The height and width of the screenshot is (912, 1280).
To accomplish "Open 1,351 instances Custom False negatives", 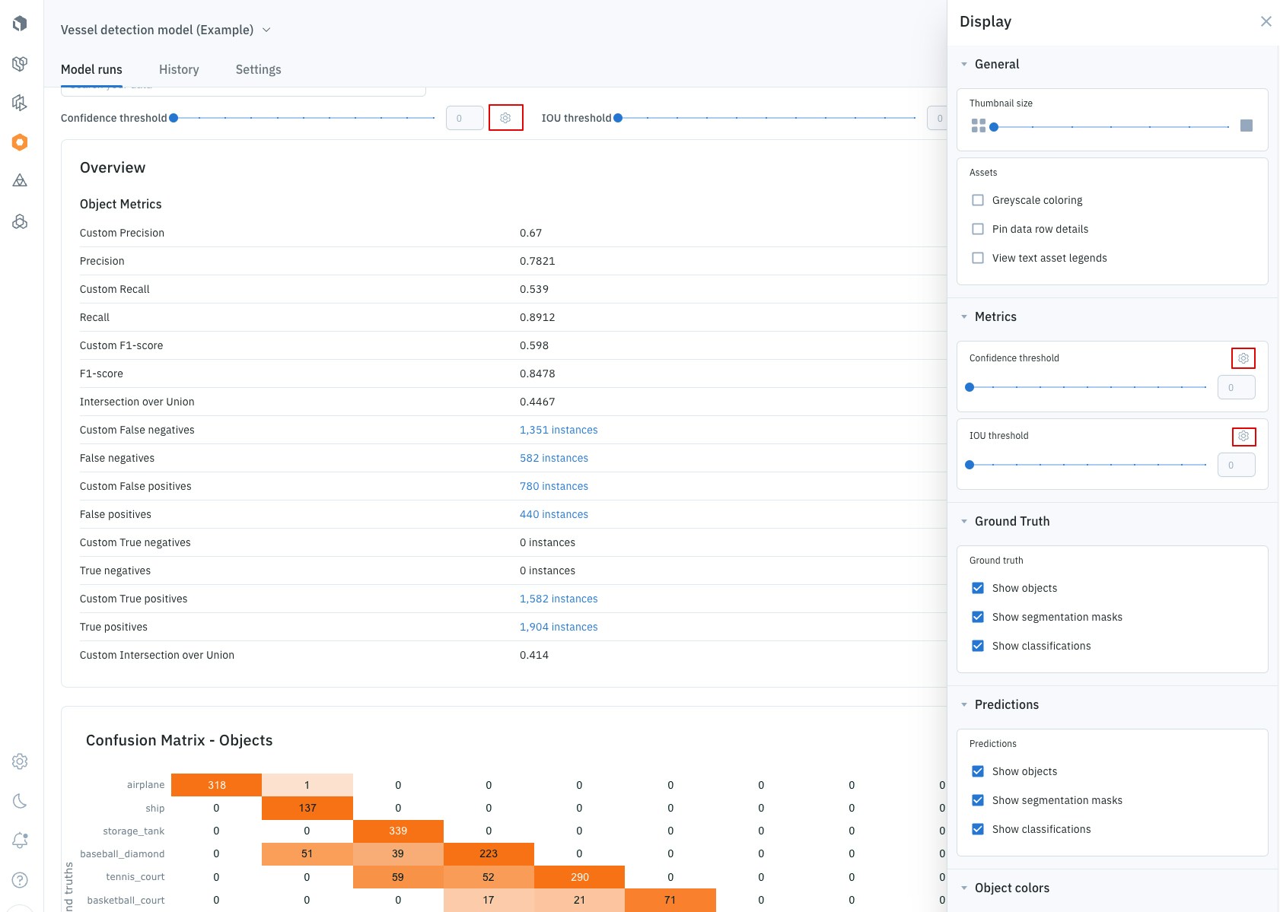I will click(559, 430).
